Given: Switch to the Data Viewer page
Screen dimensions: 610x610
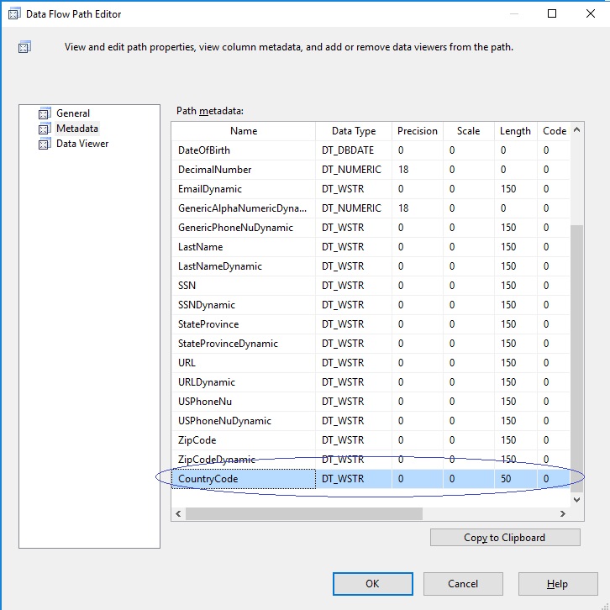Looking at the screenshot, I should pos(82,144).
